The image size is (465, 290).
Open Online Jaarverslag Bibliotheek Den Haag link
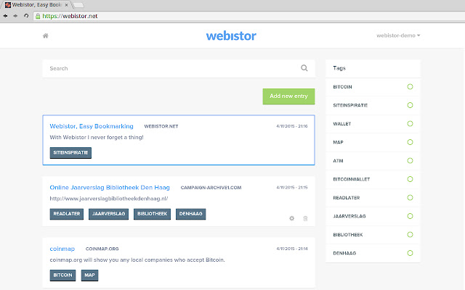pyautogui.click(x=110, y=188)
